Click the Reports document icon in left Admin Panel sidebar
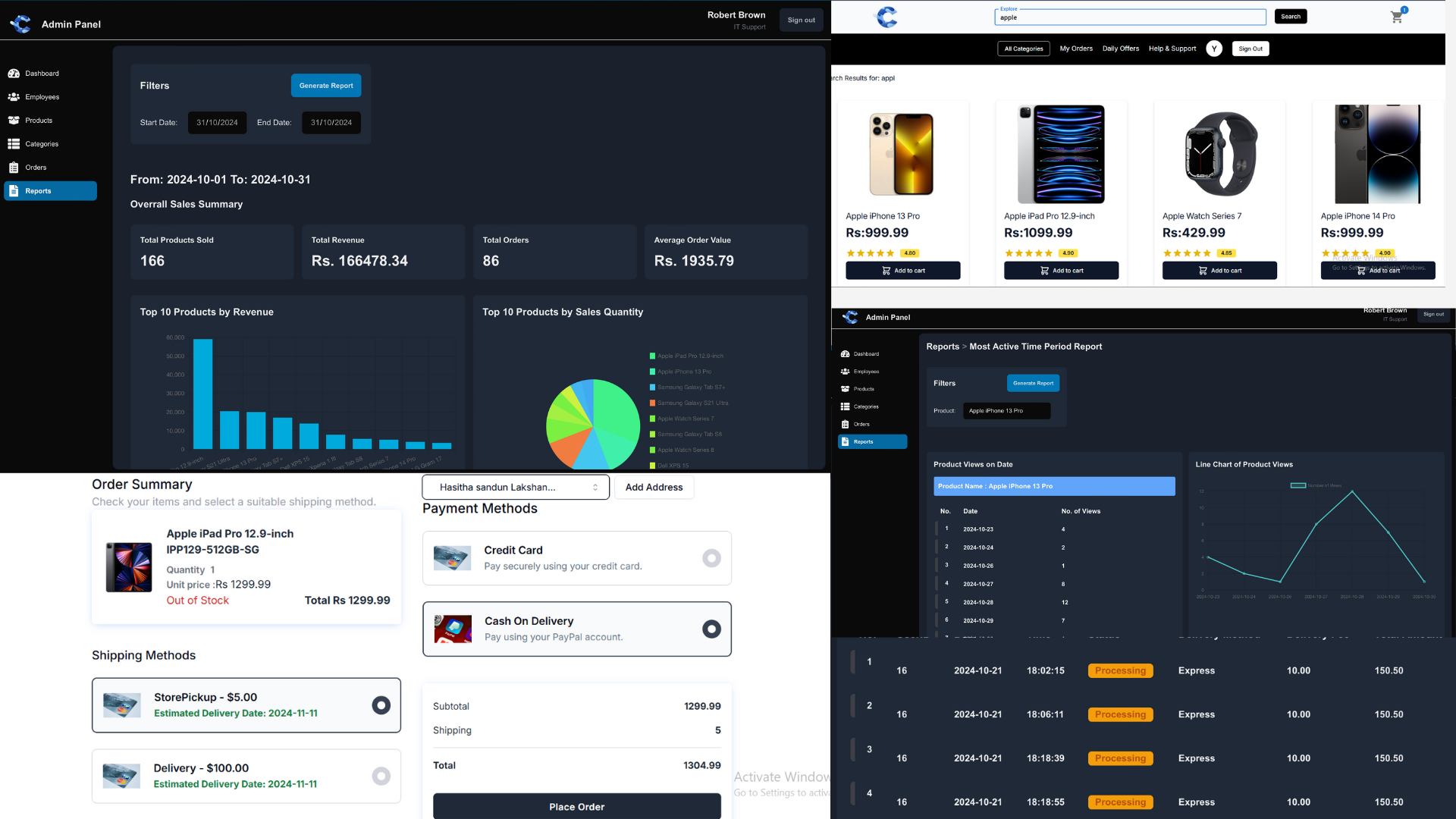Image resolution: width=1456 pixels, height=819 pixels. [14, 191]
